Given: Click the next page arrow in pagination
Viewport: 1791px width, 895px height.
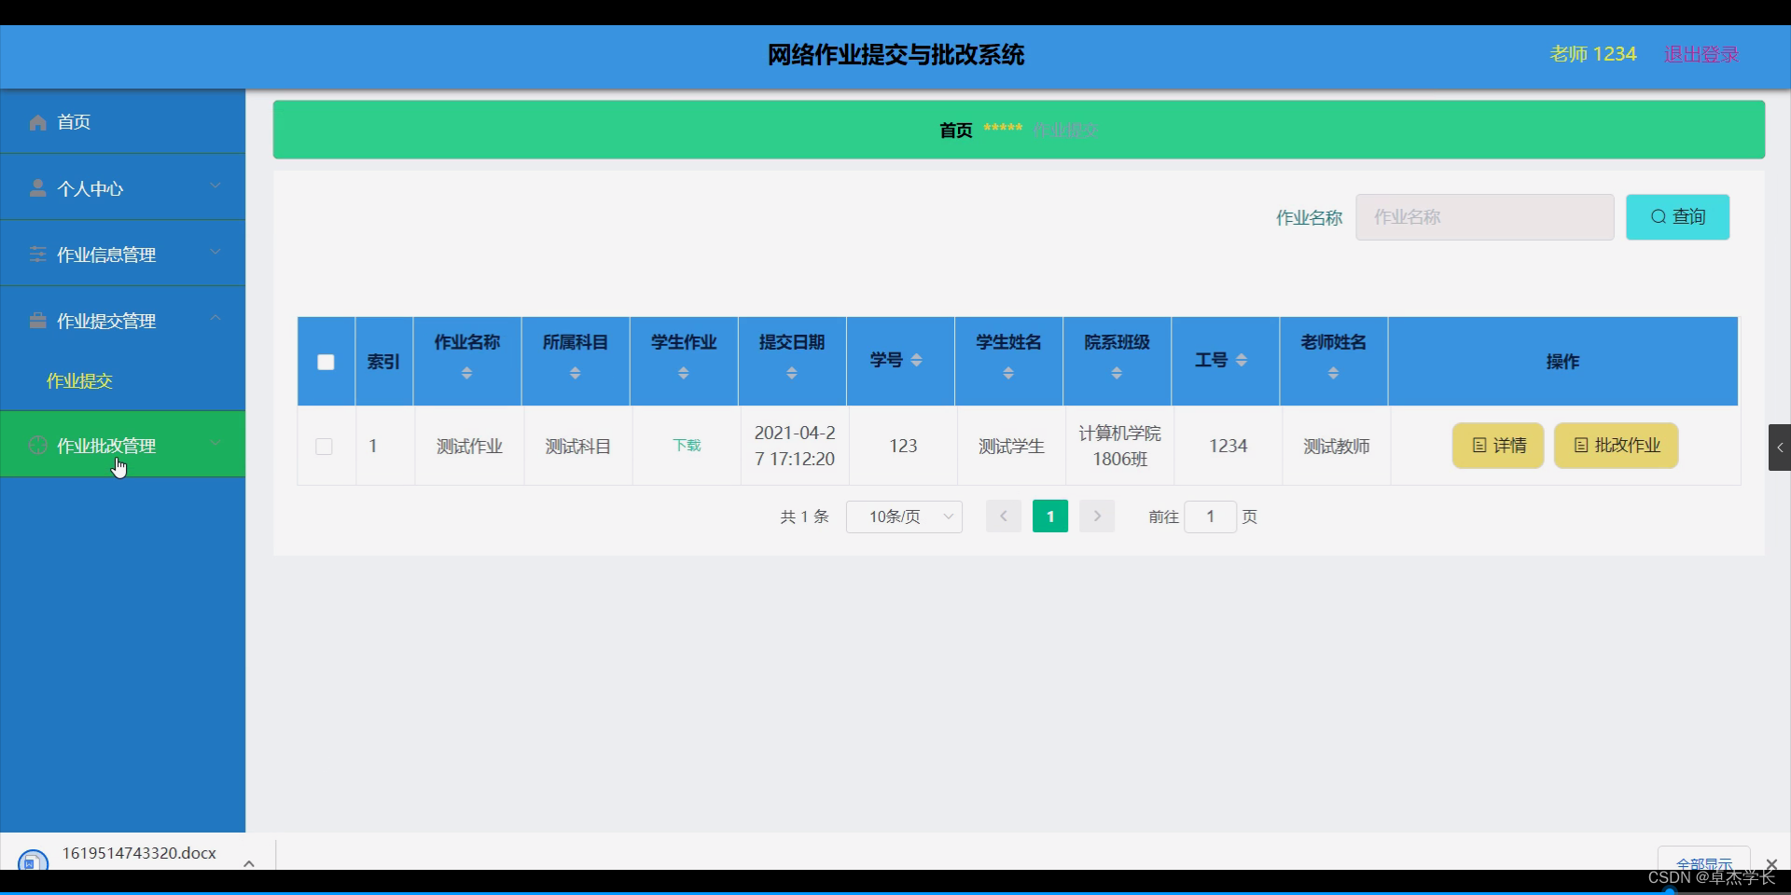Looking at the screenshot, I should point(1097,516).
